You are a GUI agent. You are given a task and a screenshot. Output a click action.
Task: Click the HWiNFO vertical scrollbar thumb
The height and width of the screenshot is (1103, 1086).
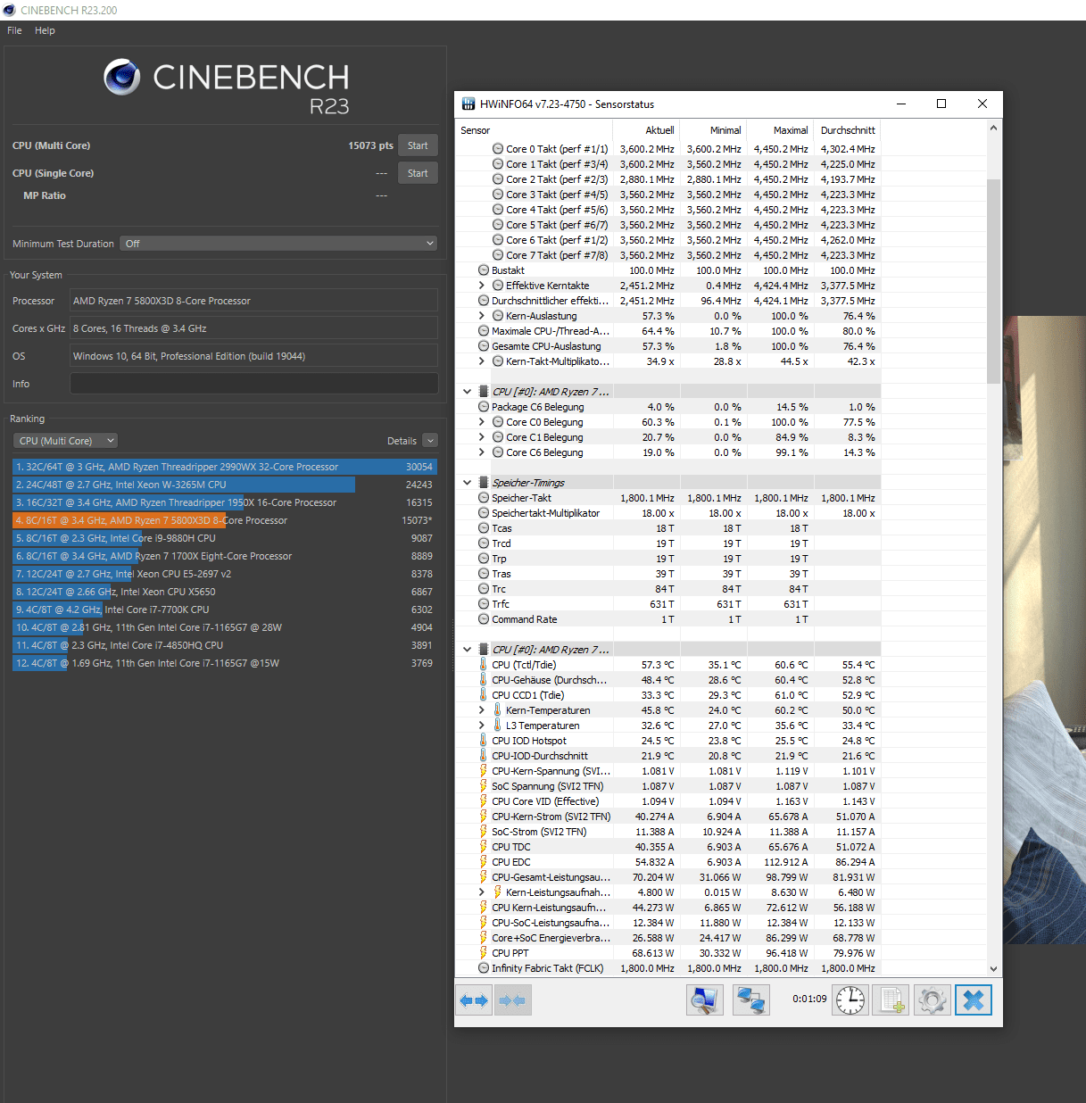[x=994, y=281]
